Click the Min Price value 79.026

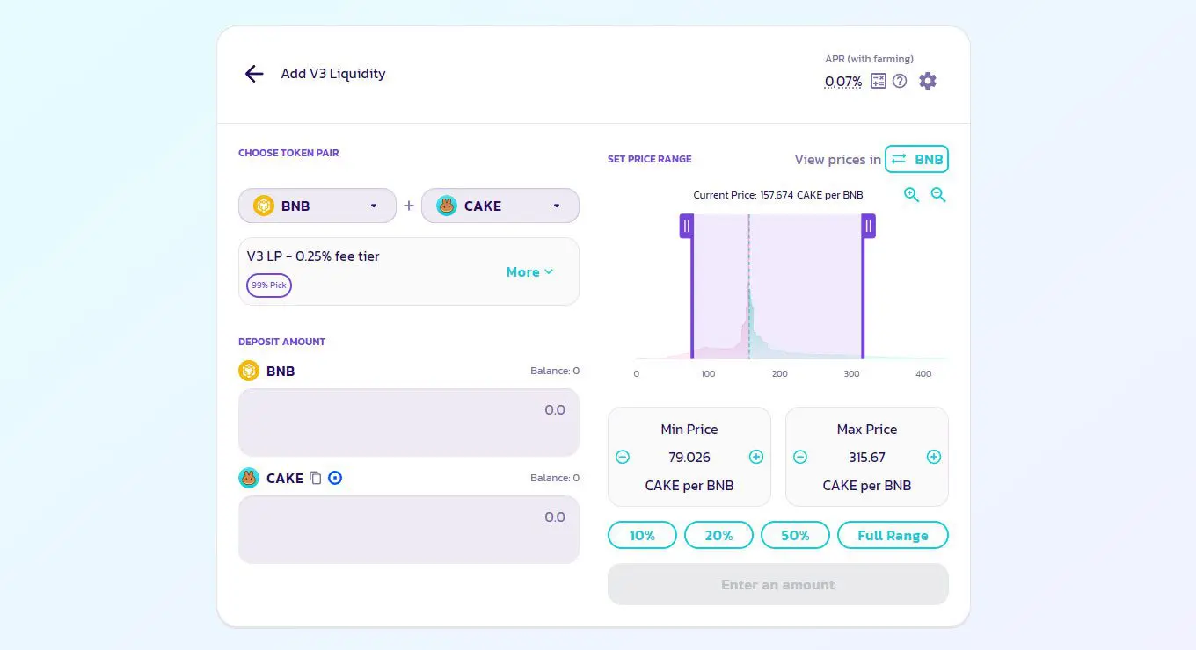(x=689, y=458)
